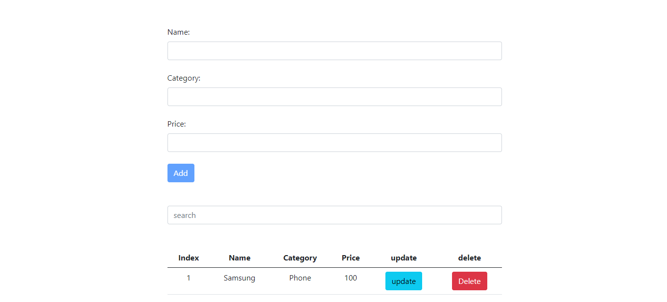The image size is (667, 302).
Task: Delete the Samsung row with red button
Action: pyautogui.click(x=469, y=281)
